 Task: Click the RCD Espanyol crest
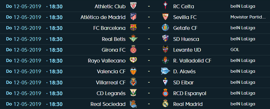coord(165,93)
